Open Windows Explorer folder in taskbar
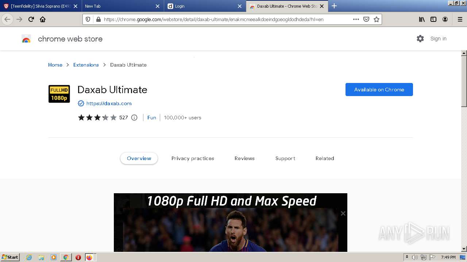 [41, 257]
